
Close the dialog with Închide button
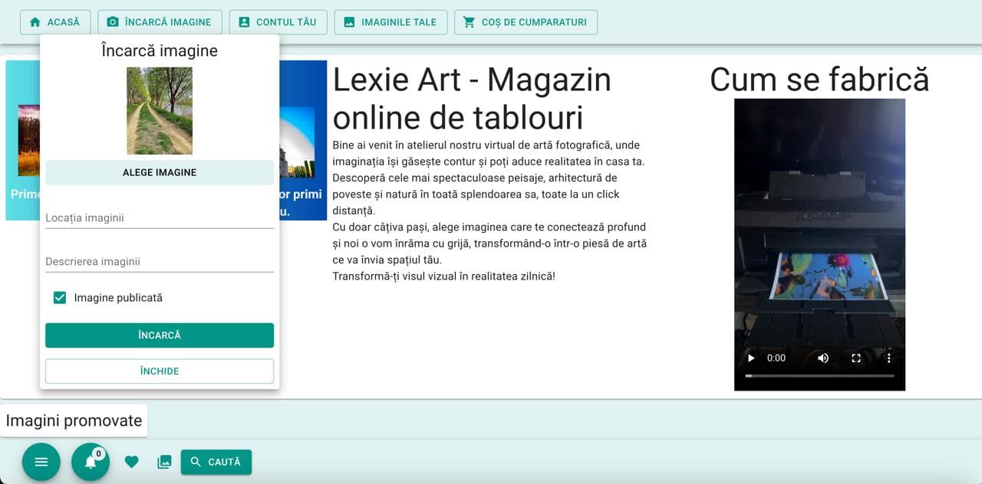coord(160,371)
